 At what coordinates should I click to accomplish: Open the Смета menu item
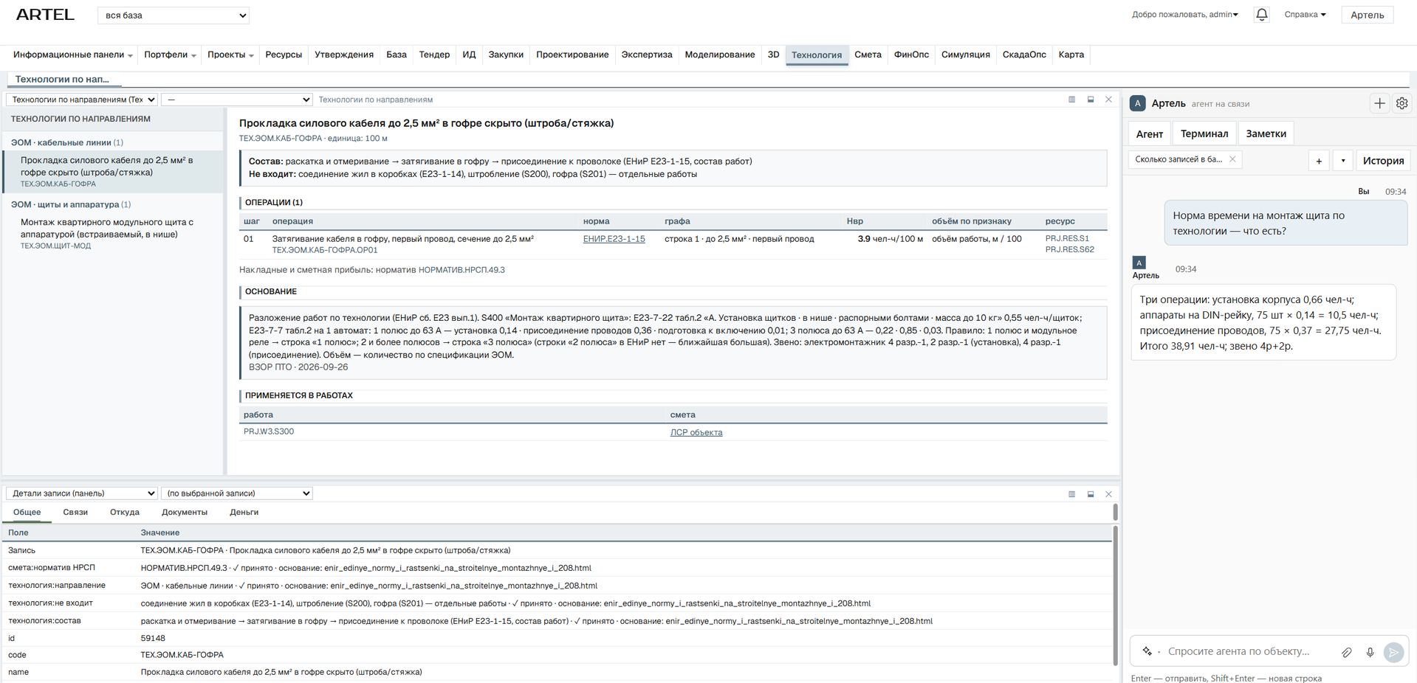pyautogui.click(x=868, y=55)
